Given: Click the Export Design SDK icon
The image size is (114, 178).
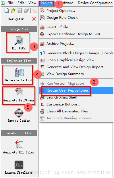Looking at the screenshot, I should pos(19,113).
